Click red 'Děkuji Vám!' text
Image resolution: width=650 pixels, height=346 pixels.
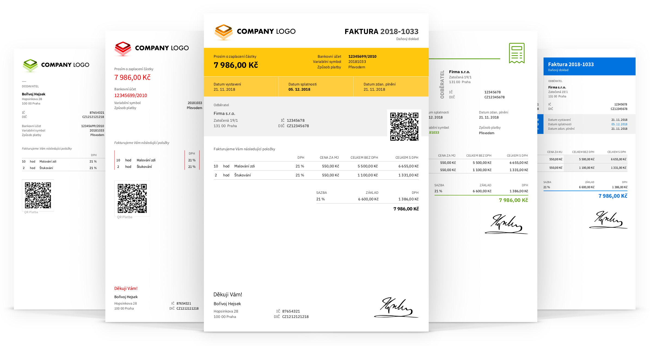(x=126, y=289)
